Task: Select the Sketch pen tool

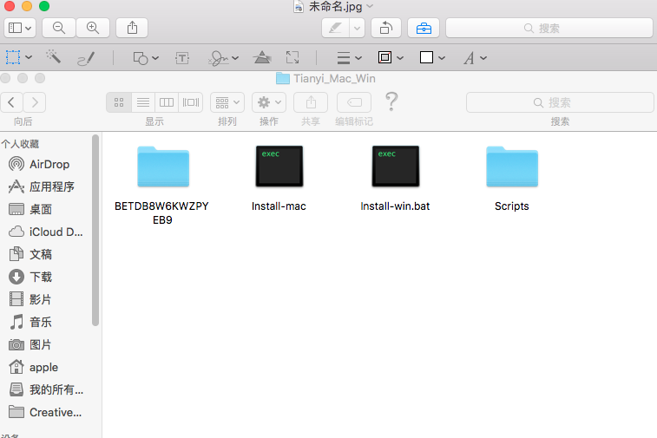Action: pyautogui.click(x=86, y=58)
